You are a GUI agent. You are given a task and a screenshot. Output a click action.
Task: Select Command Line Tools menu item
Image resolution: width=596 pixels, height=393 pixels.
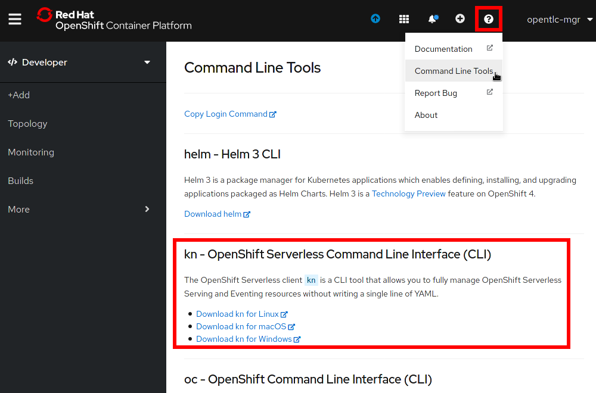(453, 71)
